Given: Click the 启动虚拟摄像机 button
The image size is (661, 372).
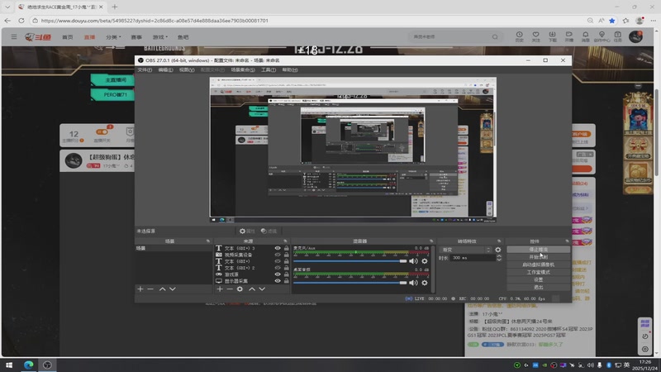Looking at the screenshot, I should (539, 265).
